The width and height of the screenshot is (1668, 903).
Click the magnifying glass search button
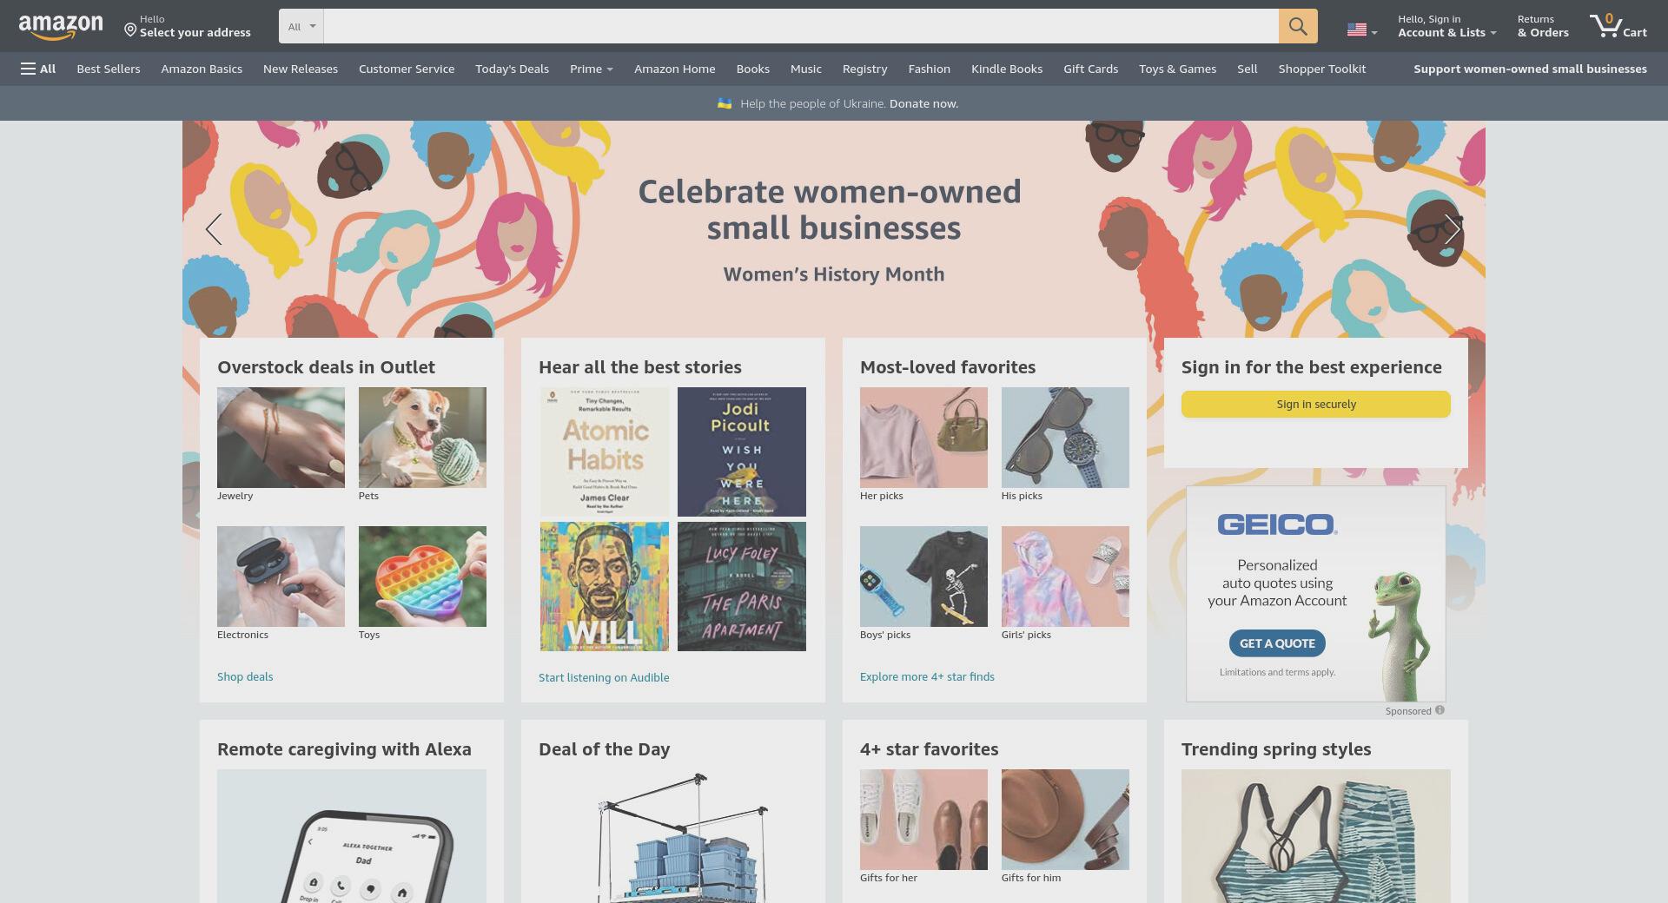tap(1298, 26)
